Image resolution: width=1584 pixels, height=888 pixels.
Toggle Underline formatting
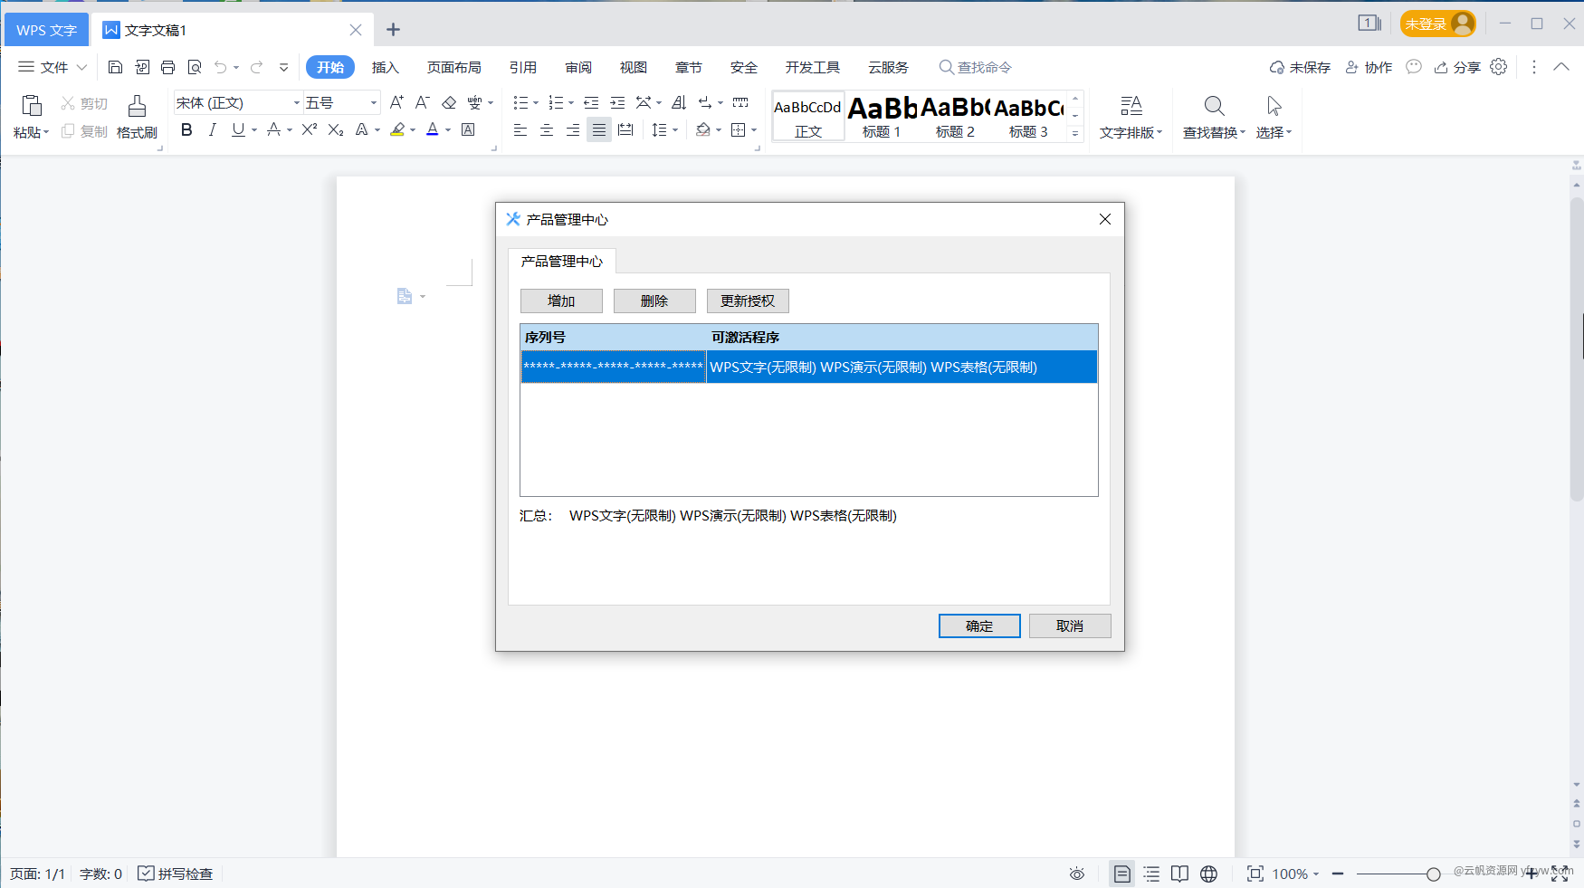[238, 129]
